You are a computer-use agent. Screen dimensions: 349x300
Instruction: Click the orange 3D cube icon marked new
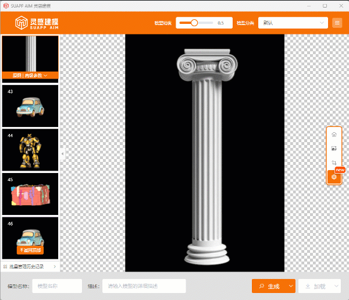point(334,177)
